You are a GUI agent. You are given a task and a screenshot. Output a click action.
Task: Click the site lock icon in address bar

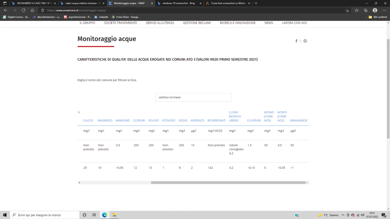coord(43,10)
